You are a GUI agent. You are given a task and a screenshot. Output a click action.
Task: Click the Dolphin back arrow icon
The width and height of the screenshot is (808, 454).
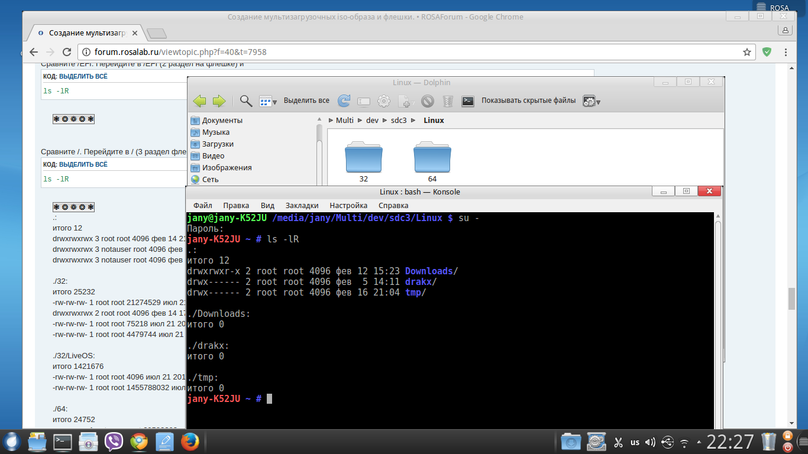200,101
